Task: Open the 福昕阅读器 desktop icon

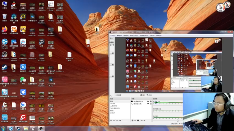Action: (x=4, y=118)
